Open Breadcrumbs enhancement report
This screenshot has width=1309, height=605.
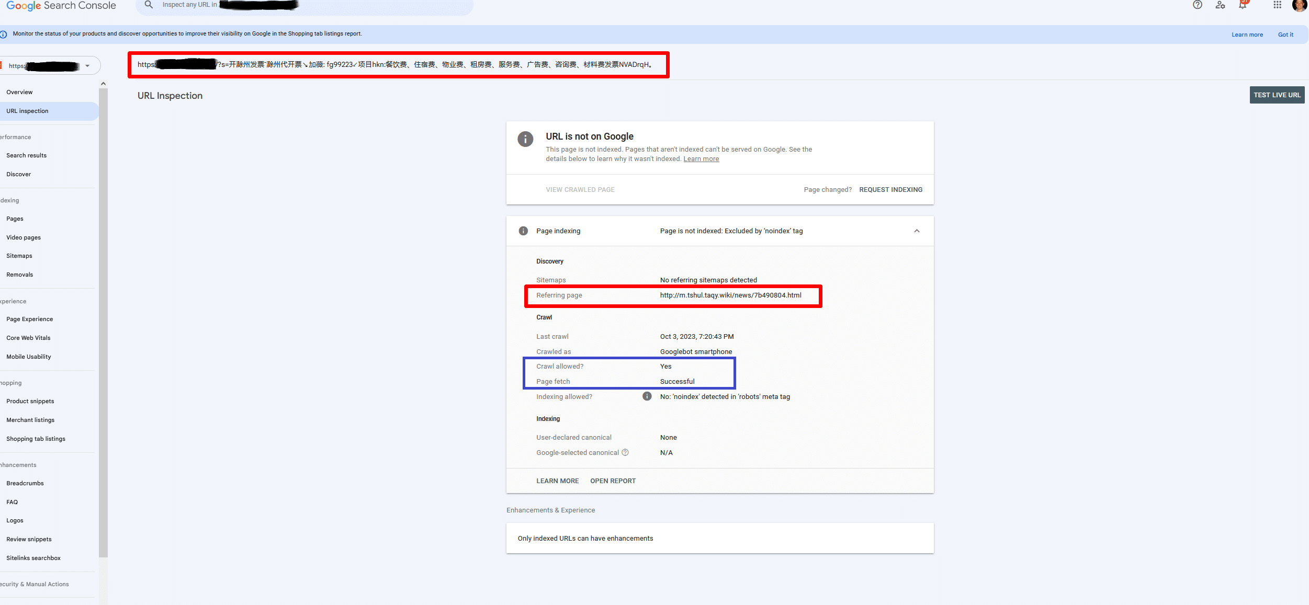[x=25, y=483]
